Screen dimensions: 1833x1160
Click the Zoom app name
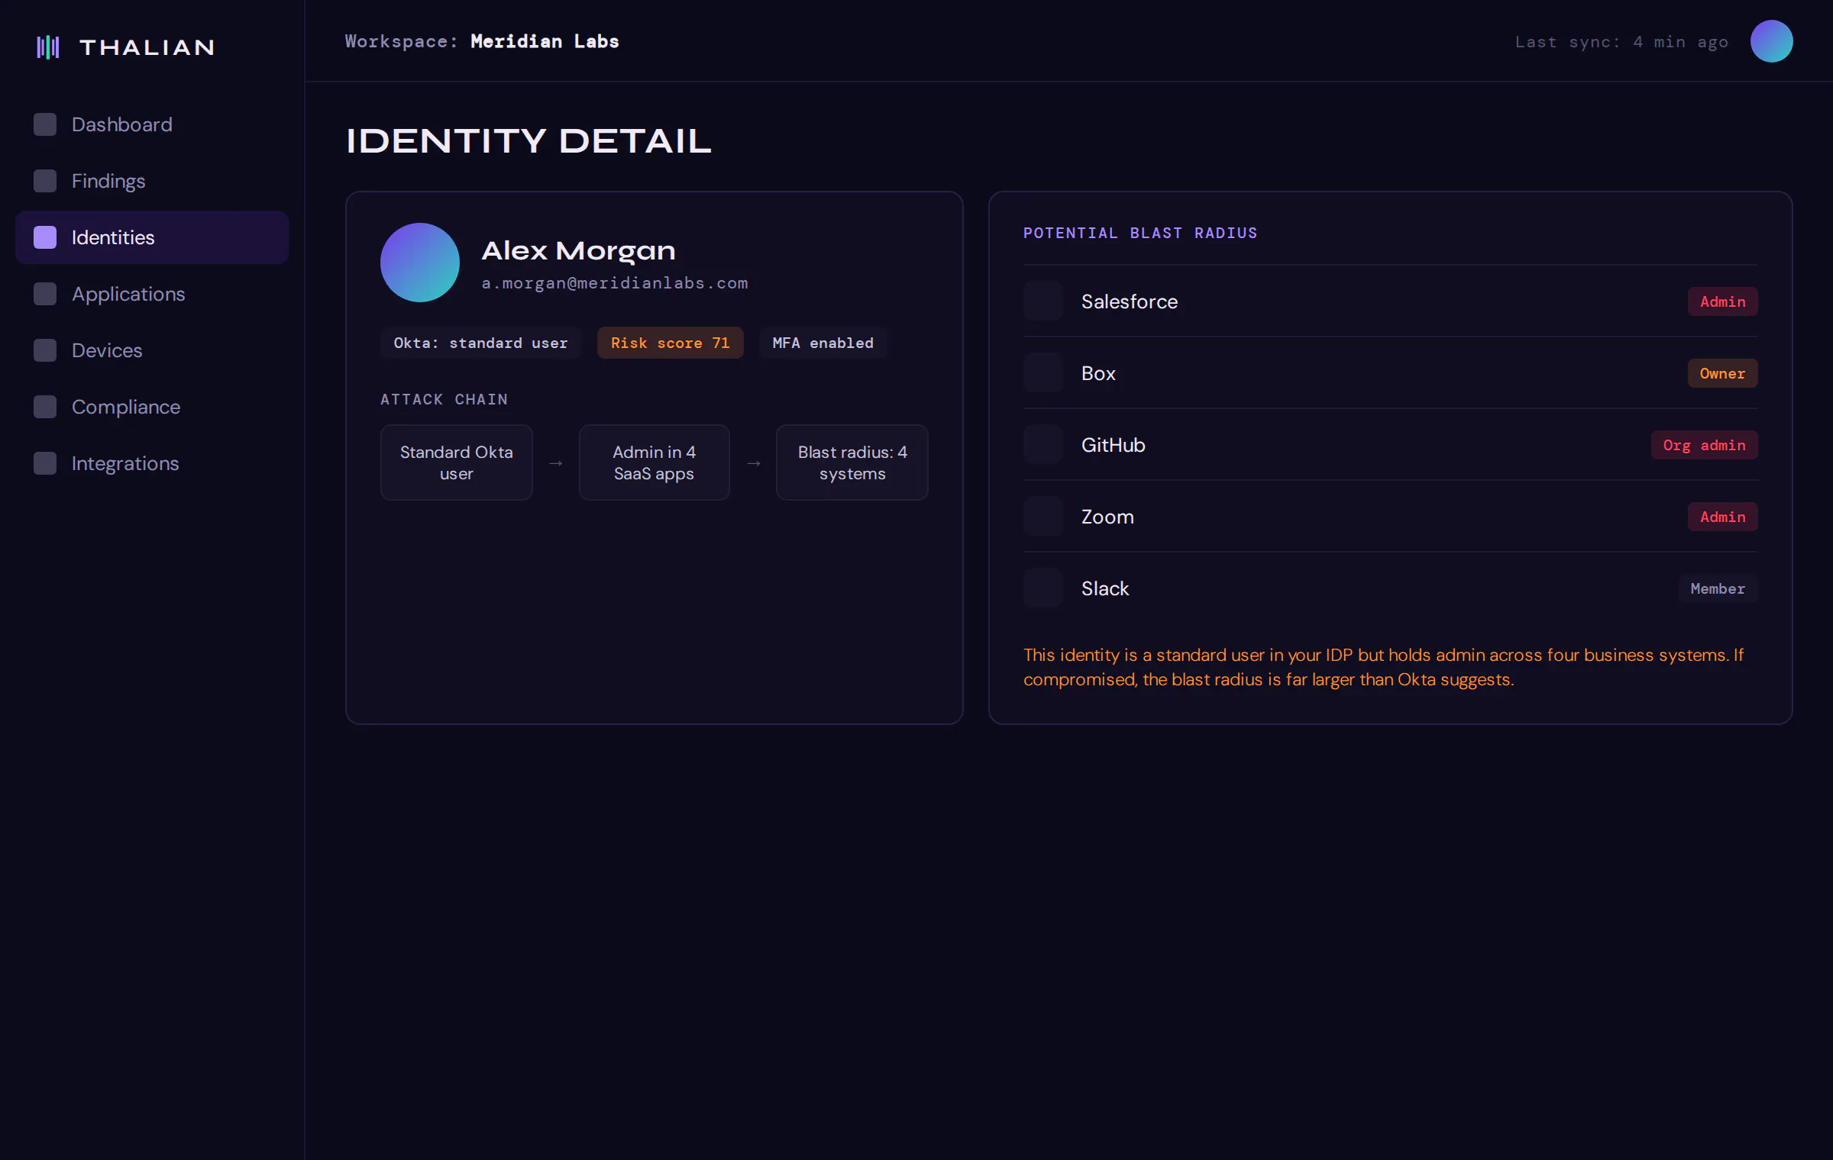pos(1107,517)
